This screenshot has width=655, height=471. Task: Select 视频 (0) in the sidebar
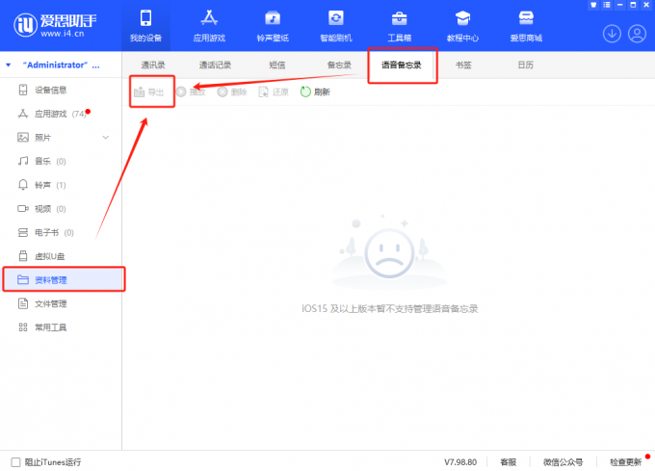click(61, 209)
